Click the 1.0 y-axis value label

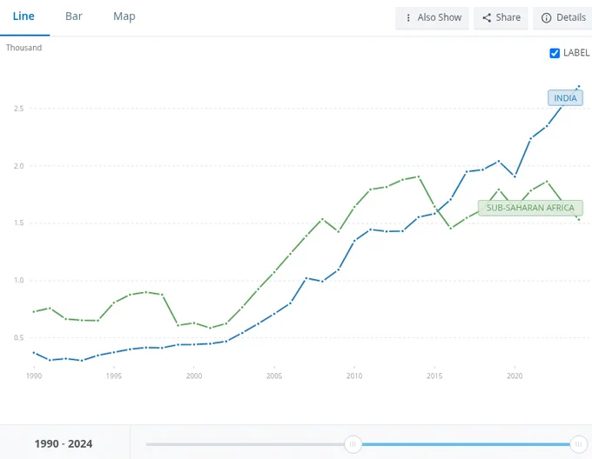pyautogui.click(x=19, y=281)
